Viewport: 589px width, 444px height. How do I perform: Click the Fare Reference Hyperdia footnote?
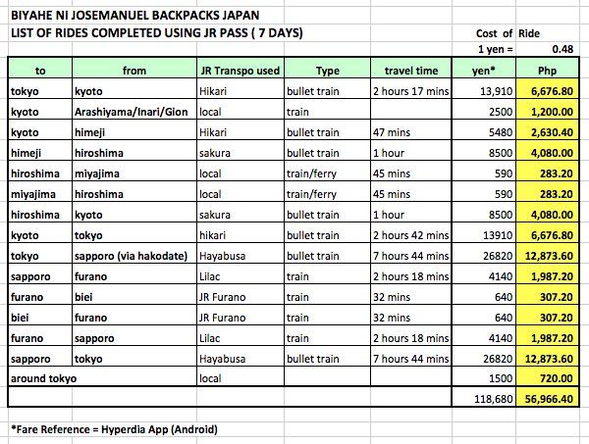[x=118, y=430]
